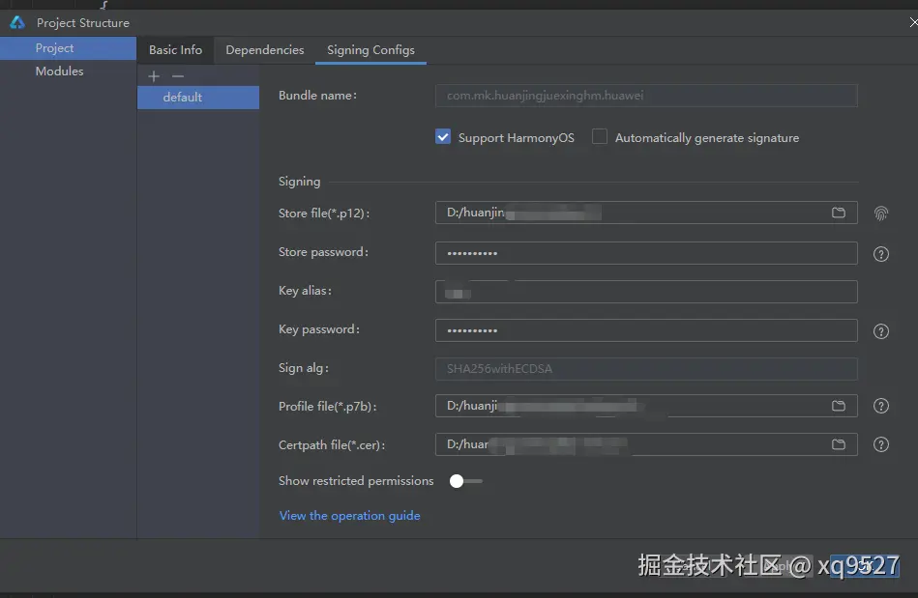Click the DevEco Studio logo icon
This screenshot has width=918, height=598.
17,23
